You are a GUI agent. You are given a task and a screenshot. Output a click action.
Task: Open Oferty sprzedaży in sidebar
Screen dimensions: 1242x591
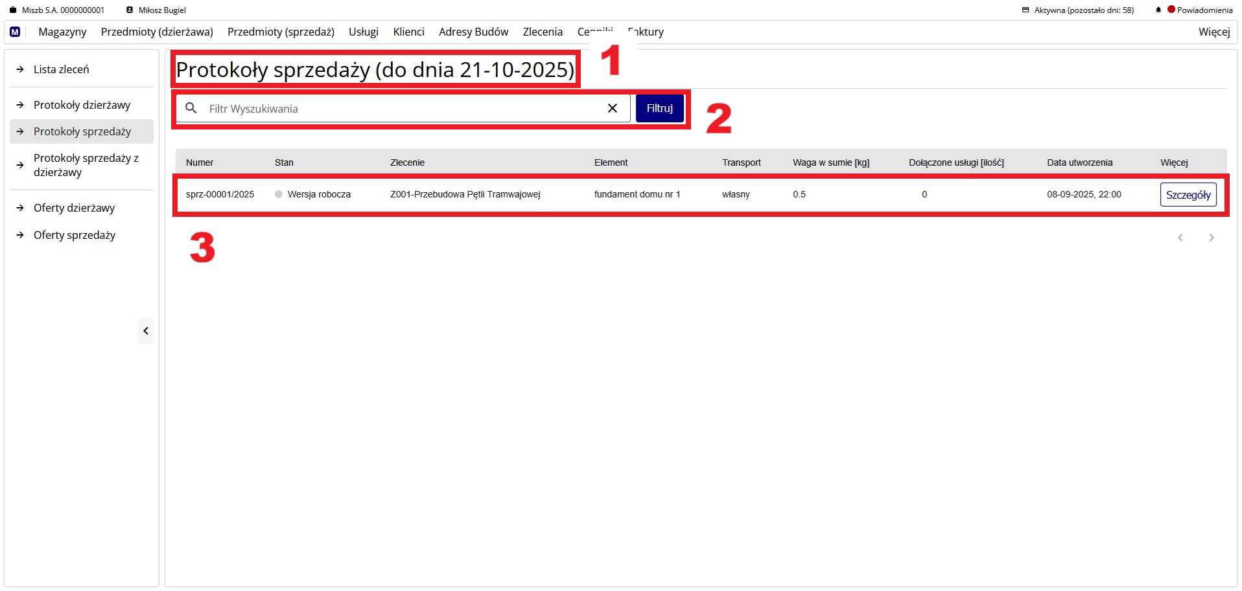click(x=75, y=235)
